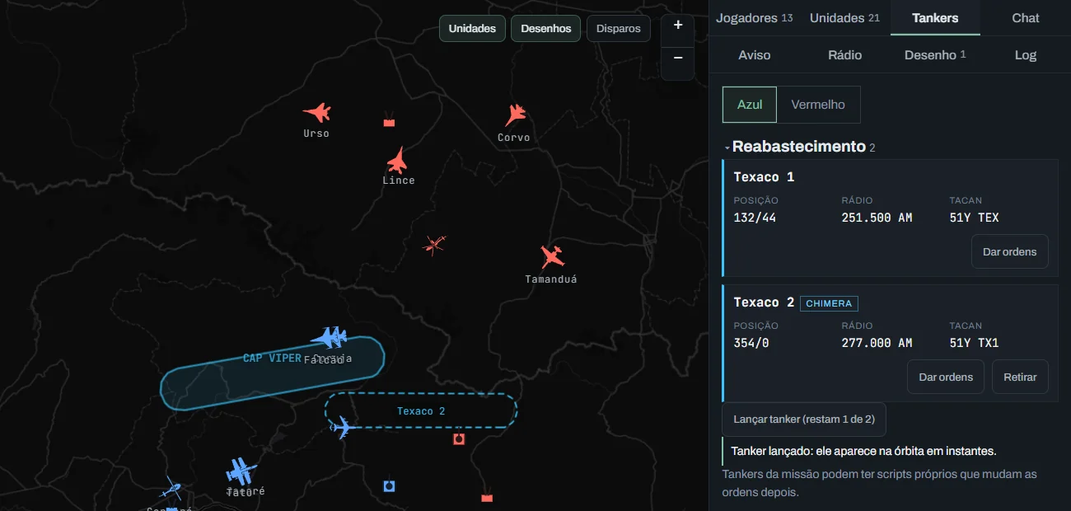This screenshot has width=1071, height=511.
Task: Open the Chat tab
Action: click(x=1026, y=17)
